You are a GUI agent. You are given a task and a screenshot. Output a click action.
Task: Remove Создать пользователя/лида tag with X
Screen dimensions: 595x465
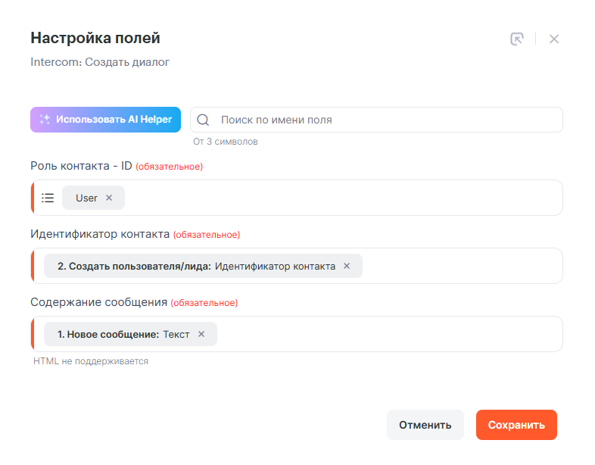pyautogui.click(x=347, y=266)
